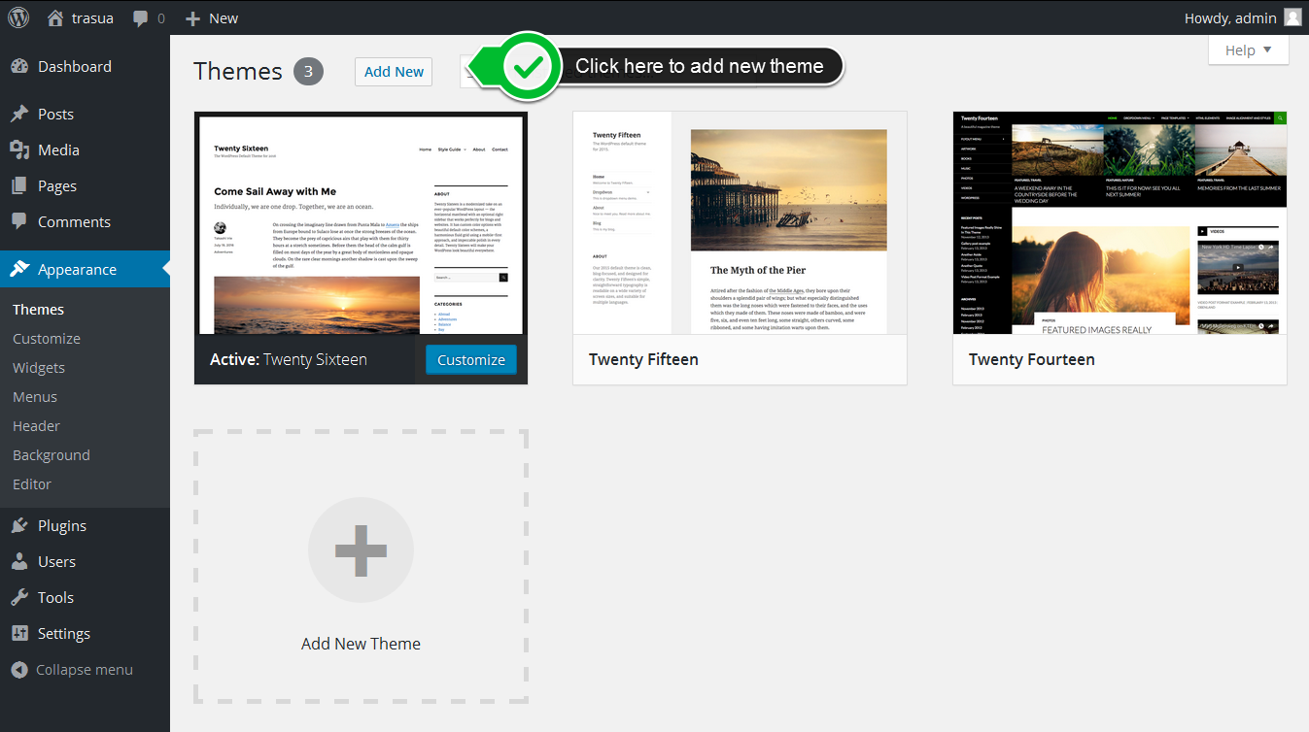Click the comment count 0
1309x732 pixels.
point(160,18)
